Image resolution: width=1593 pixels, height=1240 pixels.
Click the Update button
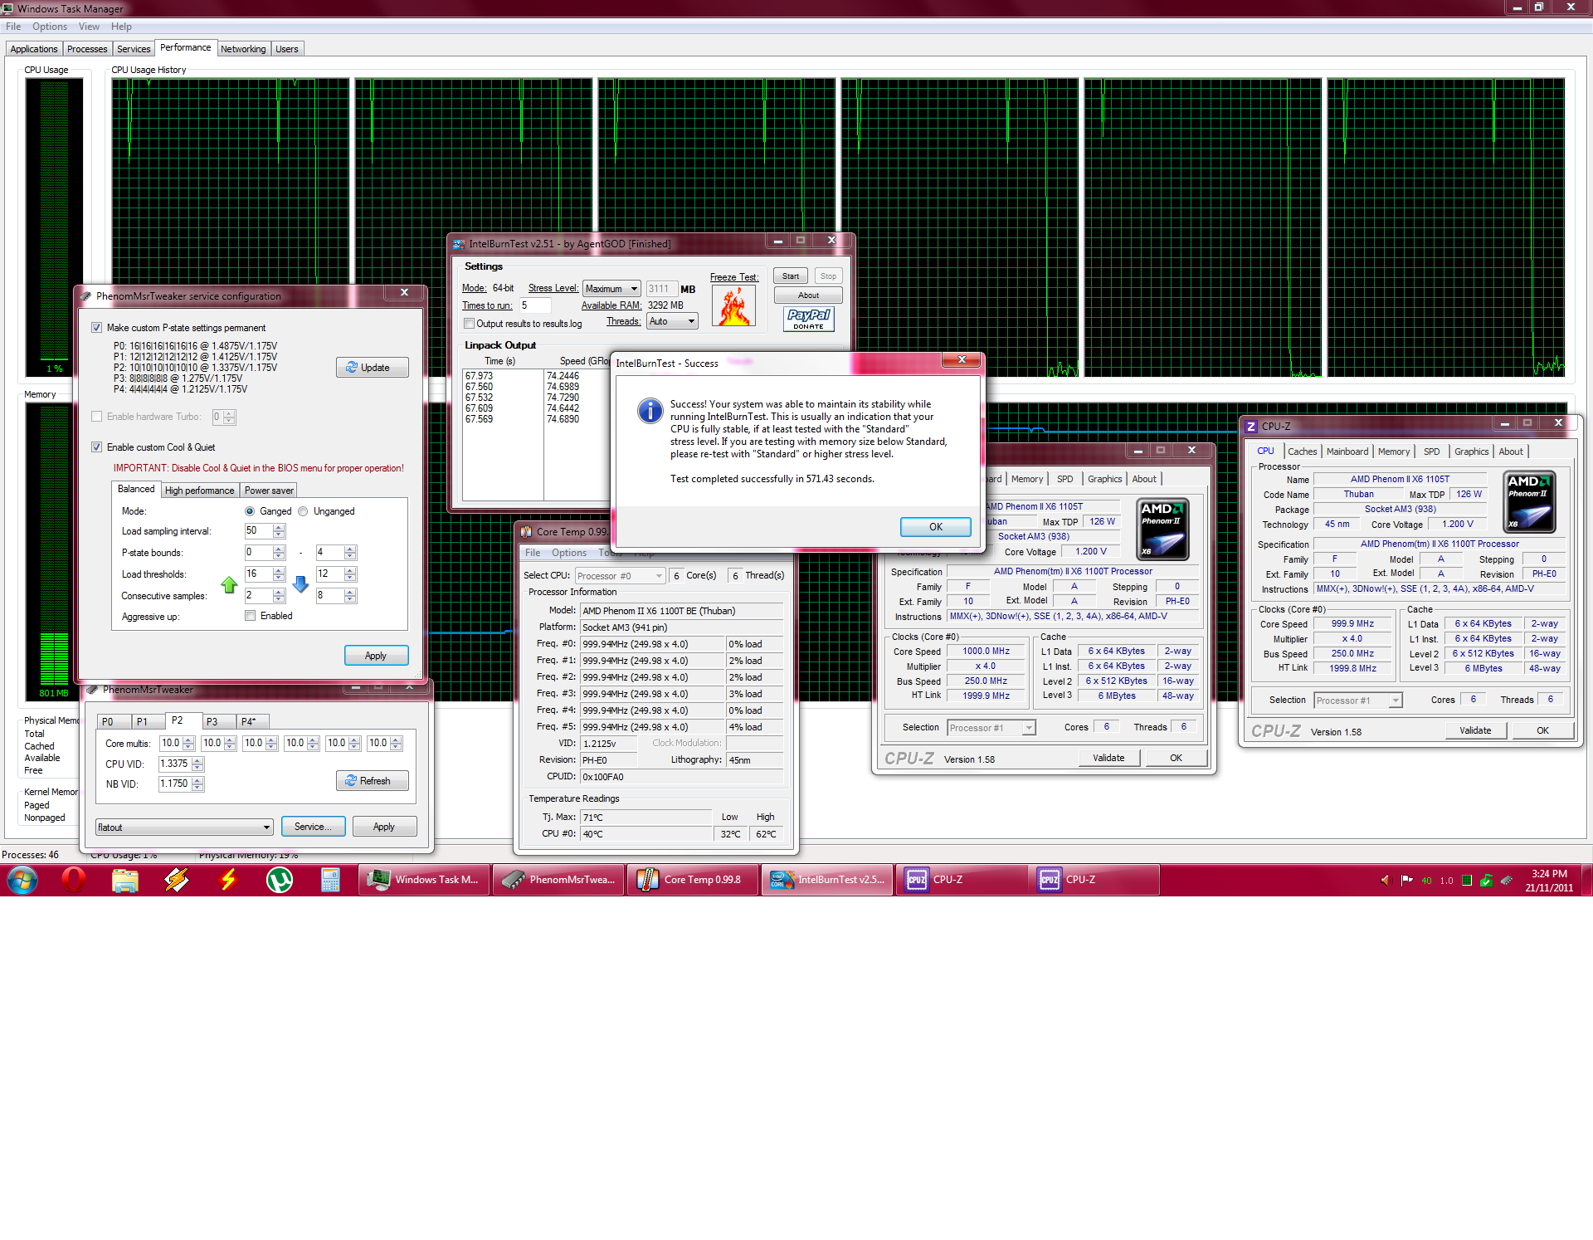tap(373, 368)
